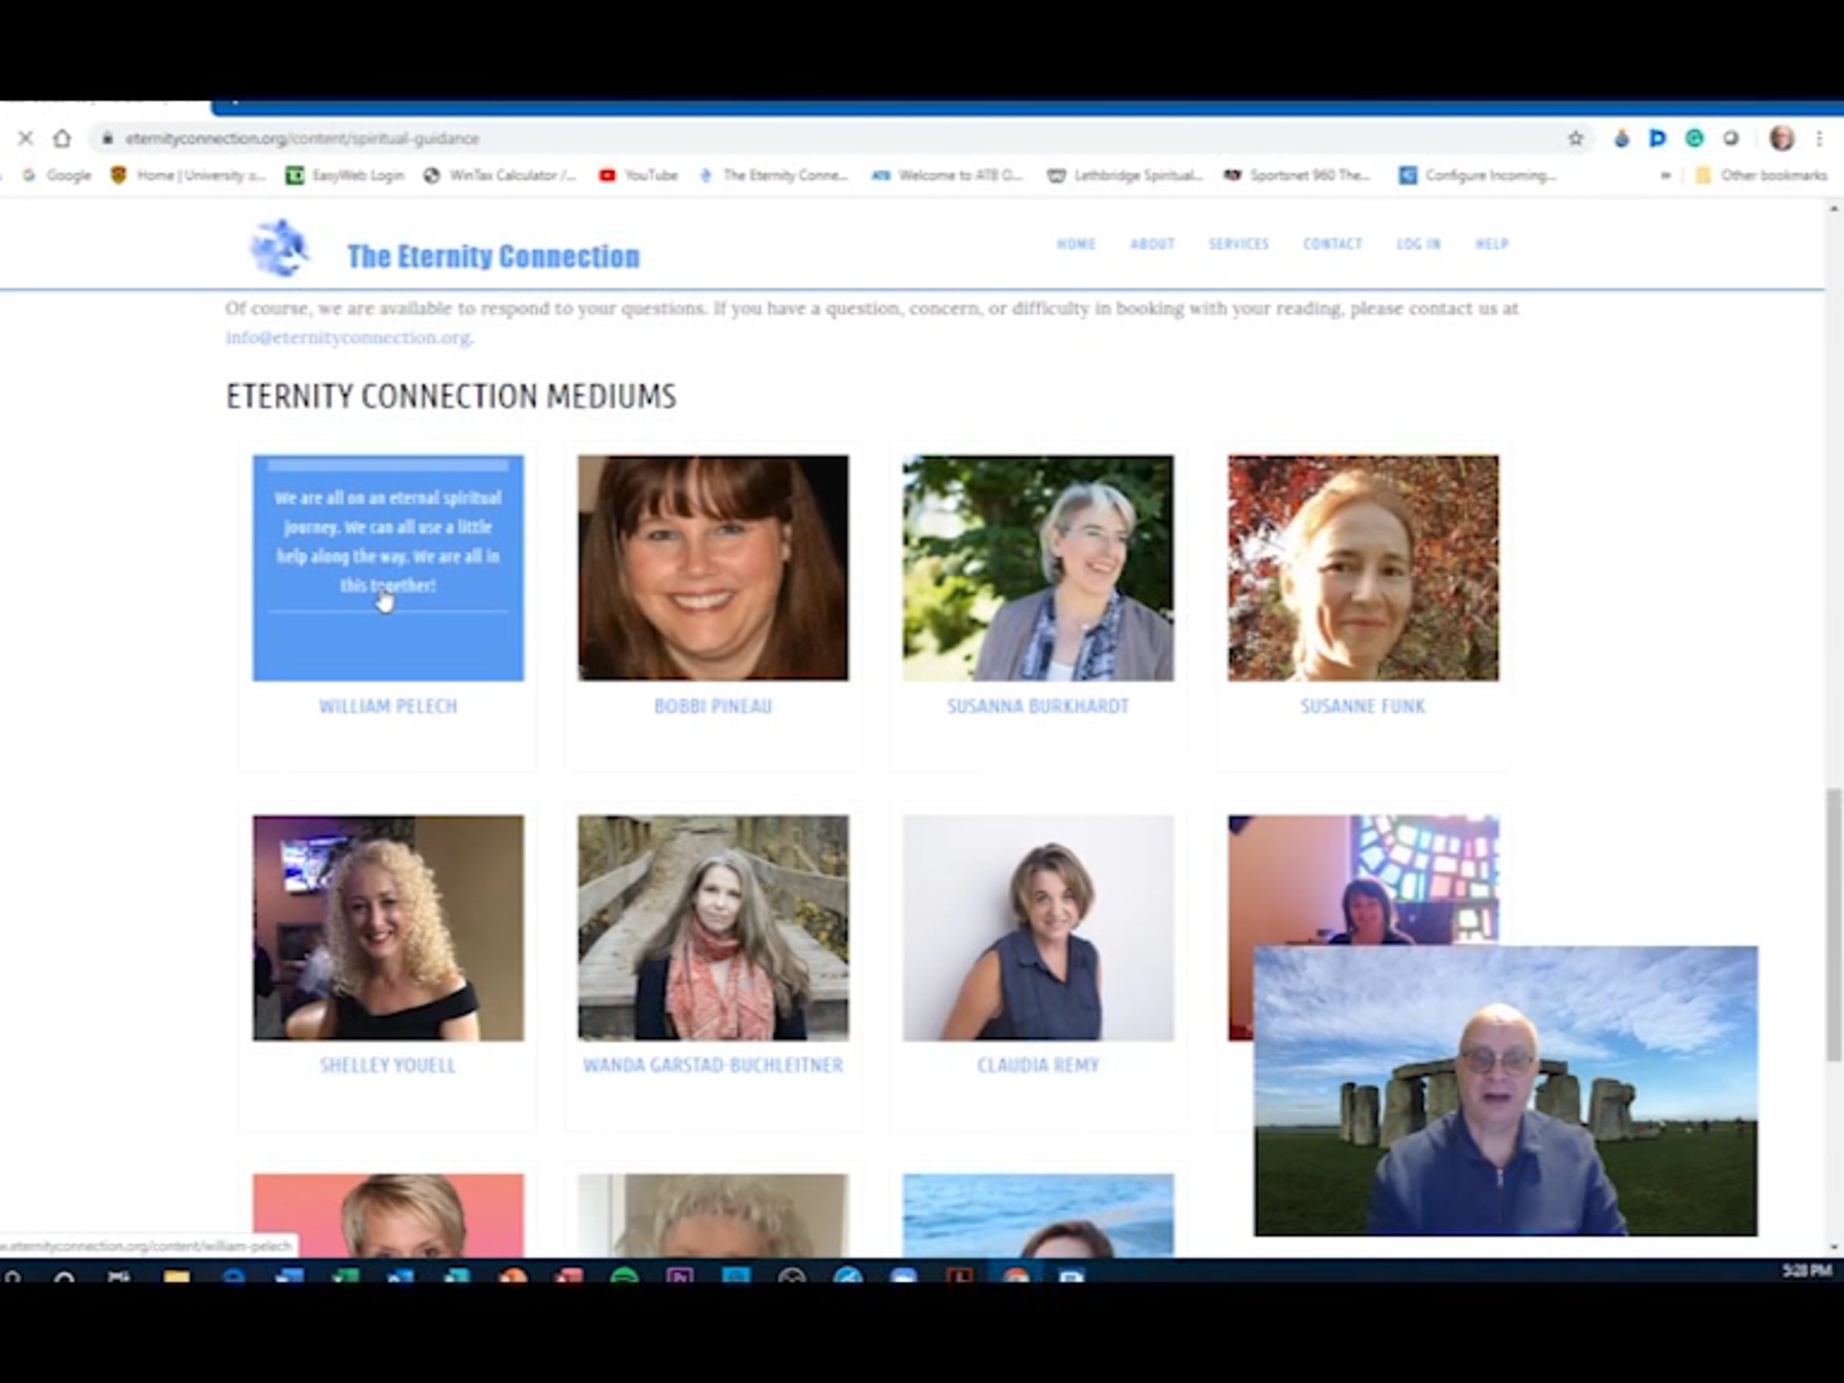Go to the HOME nav item
Screen dimensions: 1844x1383
click(1076, 244)
